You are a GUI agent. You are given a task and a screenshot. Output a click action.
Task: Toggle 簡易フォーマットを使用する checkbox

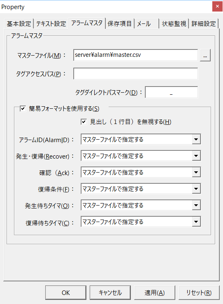[x=23, y=108]
